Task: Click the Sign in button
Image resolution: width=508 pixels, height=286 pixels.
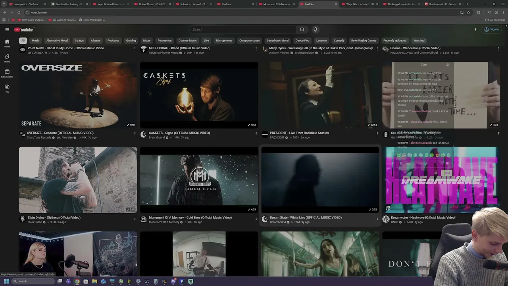Action: click(x=491, y=29)
